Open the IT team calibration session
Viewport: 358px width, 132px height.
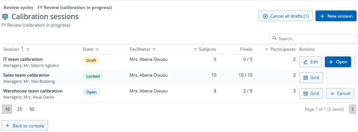click(338, 62)
